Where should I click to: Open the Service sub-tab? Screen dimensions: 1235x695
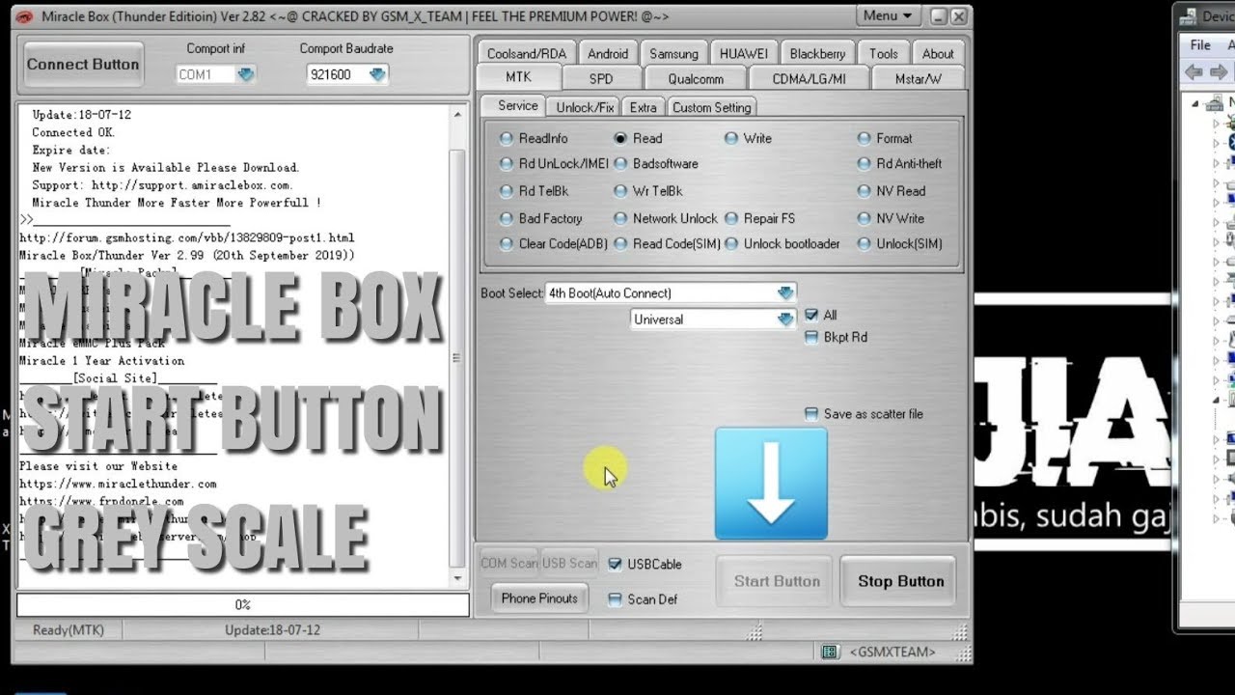(x=518, y=106)
